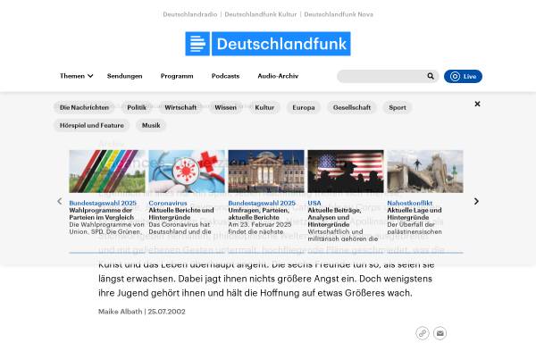Select the Hörspiel und Feature chip
Image resolution: width=536 pixels, height=343 pixels.
(x=92, y=125)
